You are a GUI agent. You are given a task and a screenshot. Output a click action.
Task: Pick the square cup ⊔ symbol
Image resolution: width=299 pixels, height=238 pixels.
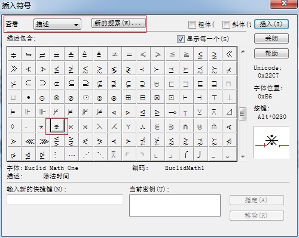(x=14, y=97)
